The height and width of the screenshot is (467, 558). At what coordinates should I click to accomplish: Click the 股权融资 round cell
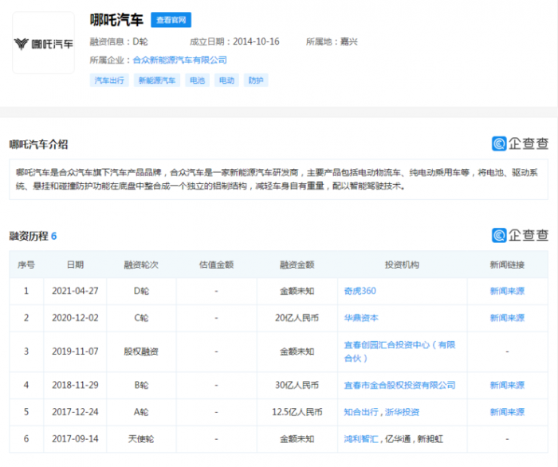coord(141,351)
